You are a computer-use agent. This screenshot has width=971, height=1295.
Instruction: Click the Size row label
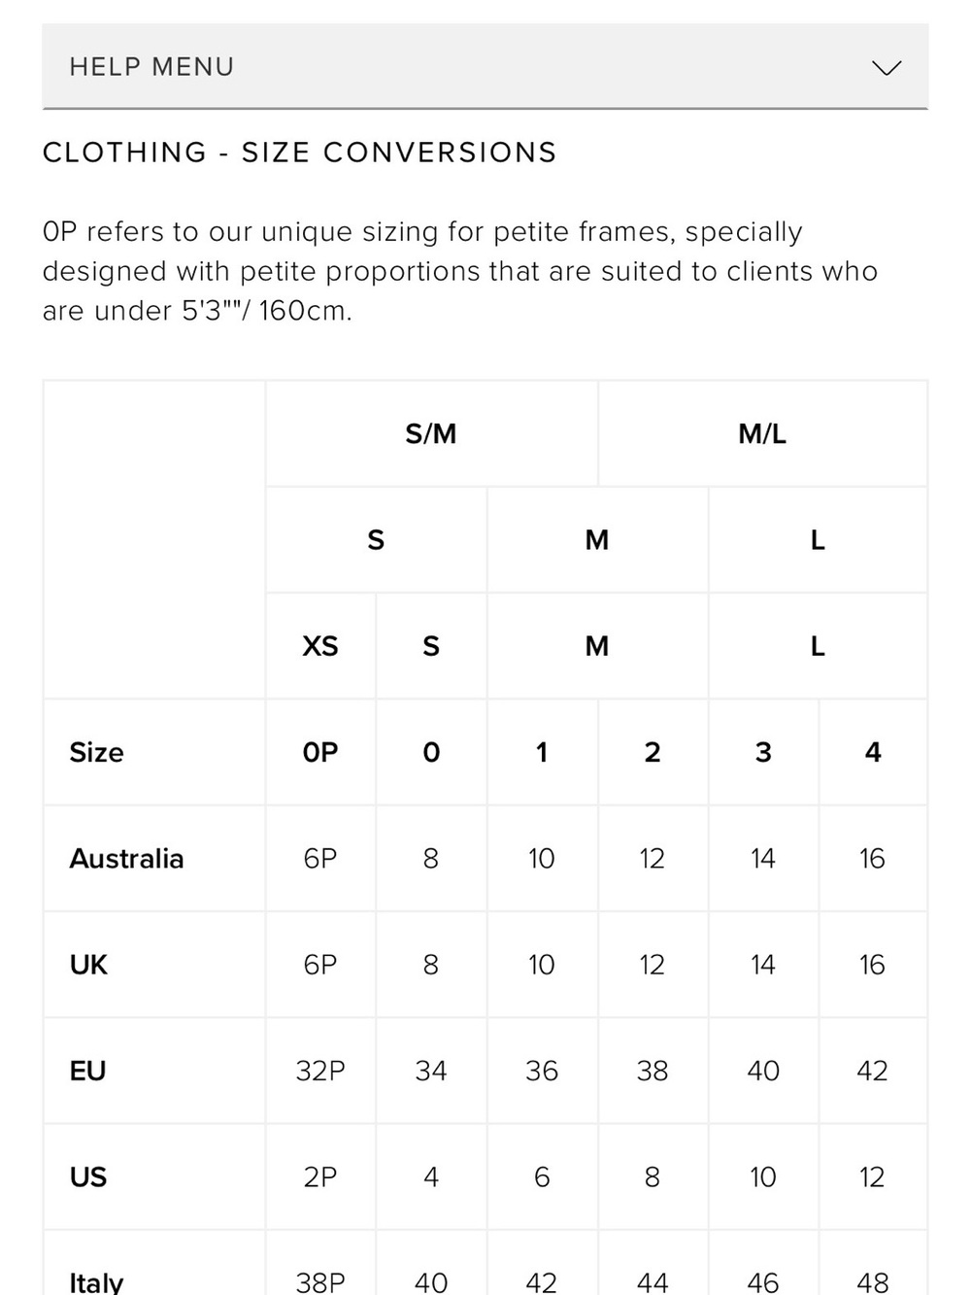[96, 752]
